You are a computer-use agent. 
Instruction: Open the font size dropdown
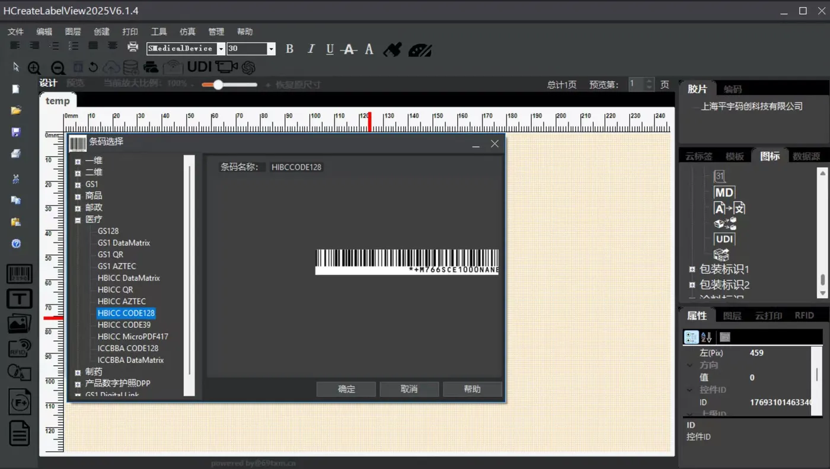pyautogui.click(x=271, y=49)
